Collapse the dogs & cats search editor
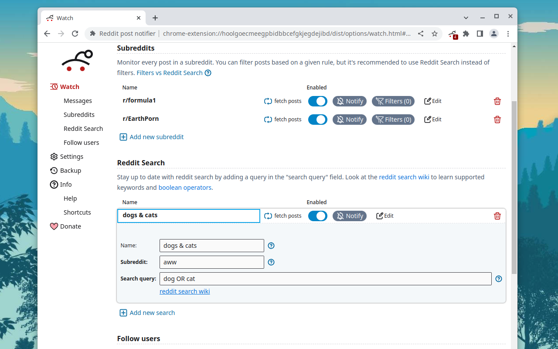This screenshot has height=349, width=558. tap(385, 216)
